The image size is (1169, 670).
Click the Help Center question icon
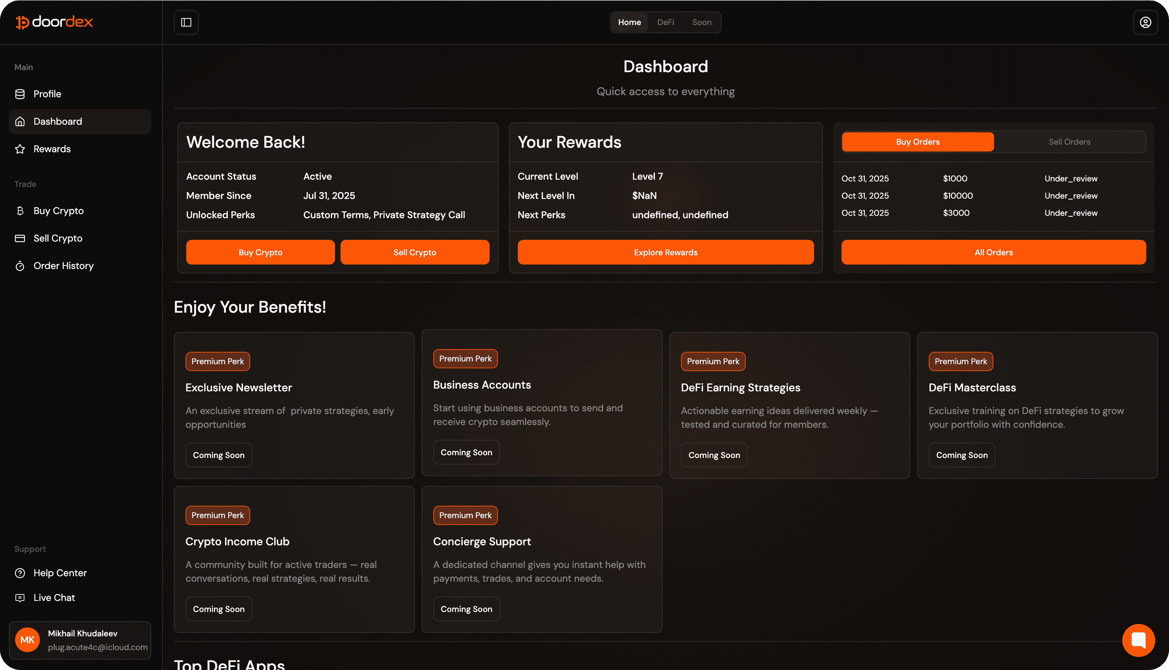(x=20, y=573)
